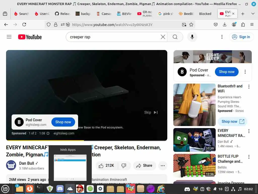Visit eightsleep.com link under the ad
Viewport: 258px width, 194px height.
point(64,133)
